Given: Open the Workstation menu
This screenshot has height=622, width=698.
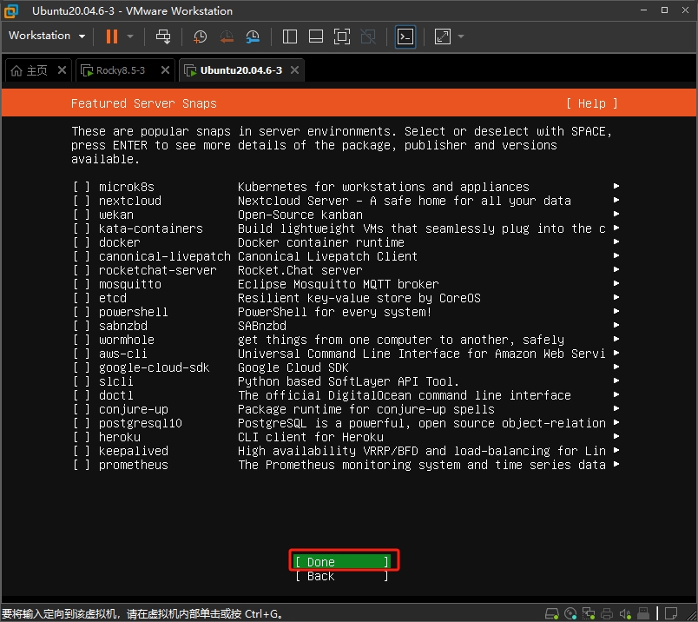Looking at the screenshot, I should click(47, 36).
